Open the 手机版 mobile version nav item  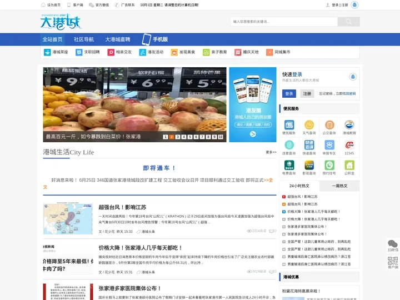click(155, 39)
